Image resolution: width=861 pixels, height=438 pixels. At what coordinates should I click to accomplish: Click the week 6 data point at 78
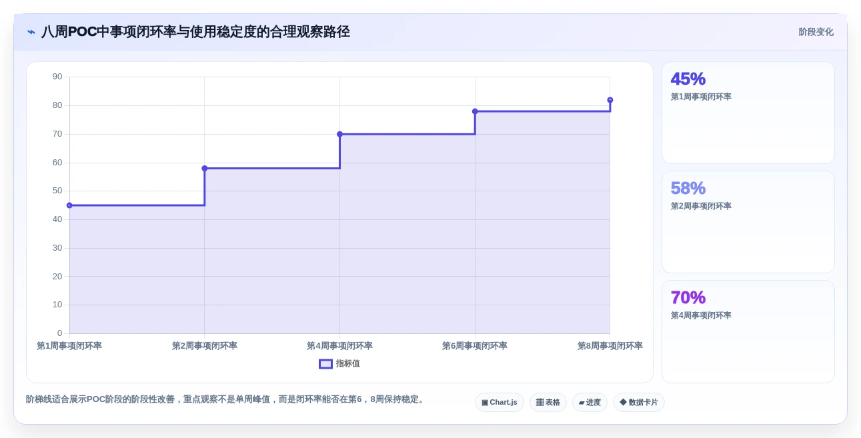(475, 111)
